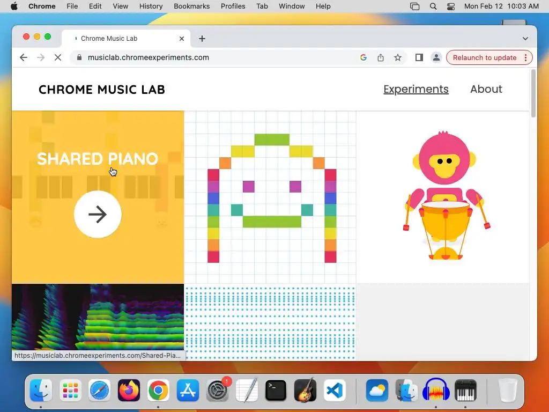Image resolution: width=549 pixels, height=412 pixels.
Task: Bookmark this page with star icon
Action: pyautogui.click(x=398, y=57)
